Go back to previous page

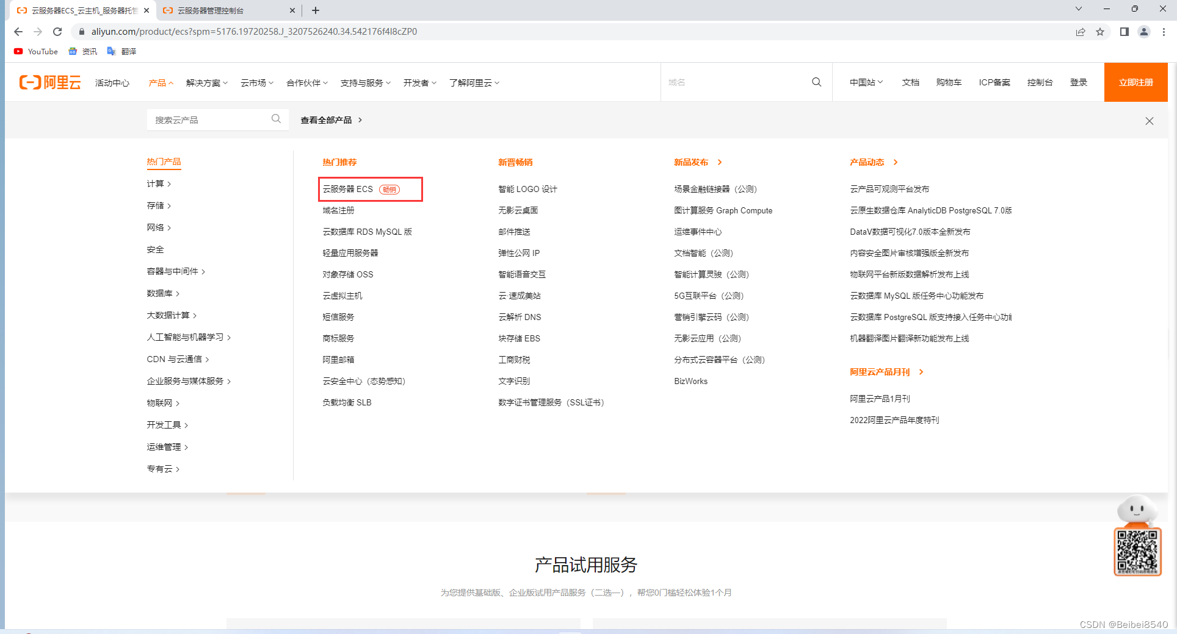pyautogui.click(x=18, y=32)
